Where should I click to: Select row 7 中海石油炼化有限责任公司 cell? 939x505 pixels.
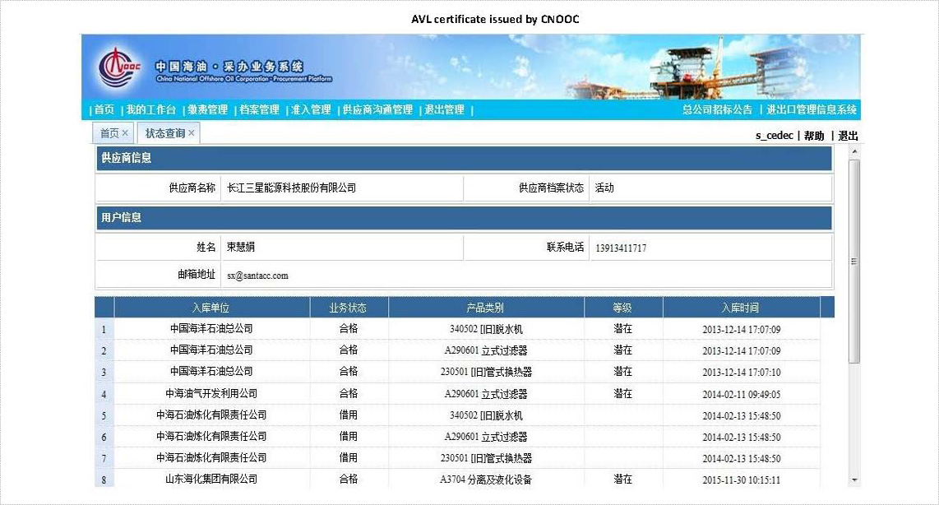(211, 457)
